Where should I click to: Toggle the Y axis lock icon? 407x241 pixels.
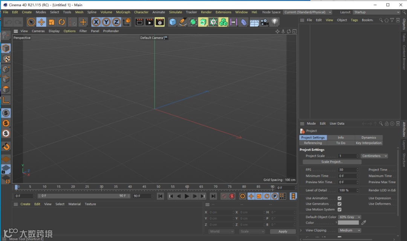coord(106,22)
